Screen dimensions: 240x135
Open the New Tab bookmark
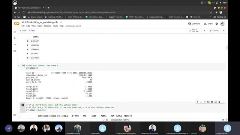[195, 17]
